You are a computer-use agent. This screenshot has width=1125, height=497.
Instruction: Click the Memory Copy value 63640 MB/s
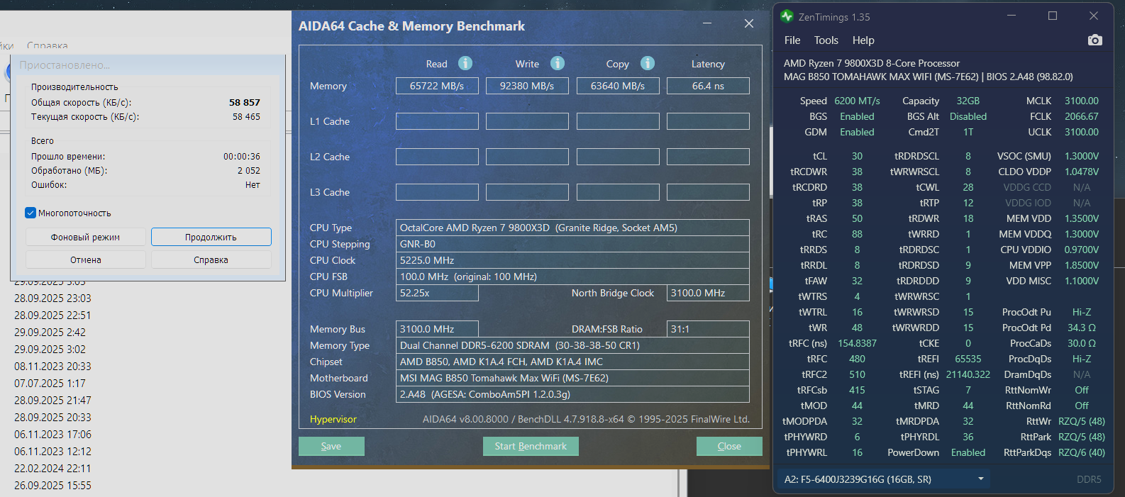[x=618, y=86]
